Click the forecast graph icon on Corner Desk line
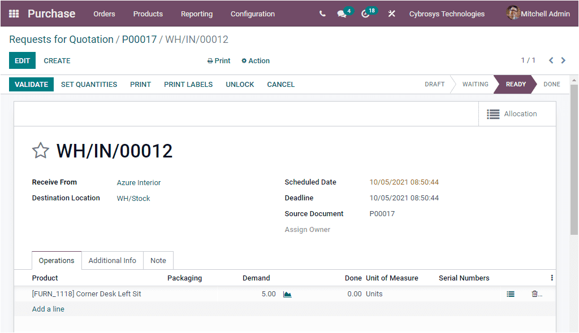The height and width of the screenshot is (333, 579). (x=287, y=293)
